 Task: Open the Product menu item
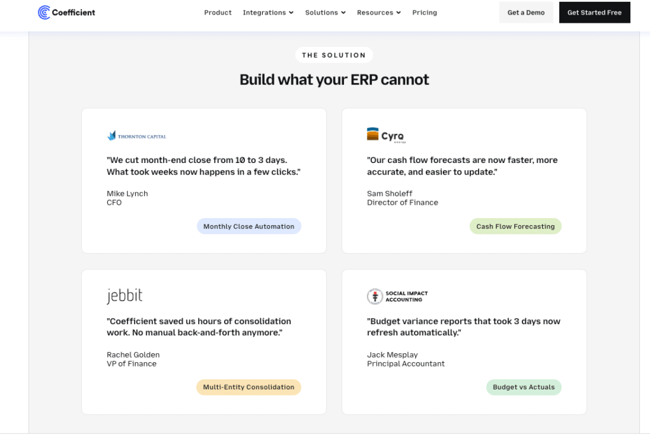pos(218,13)
